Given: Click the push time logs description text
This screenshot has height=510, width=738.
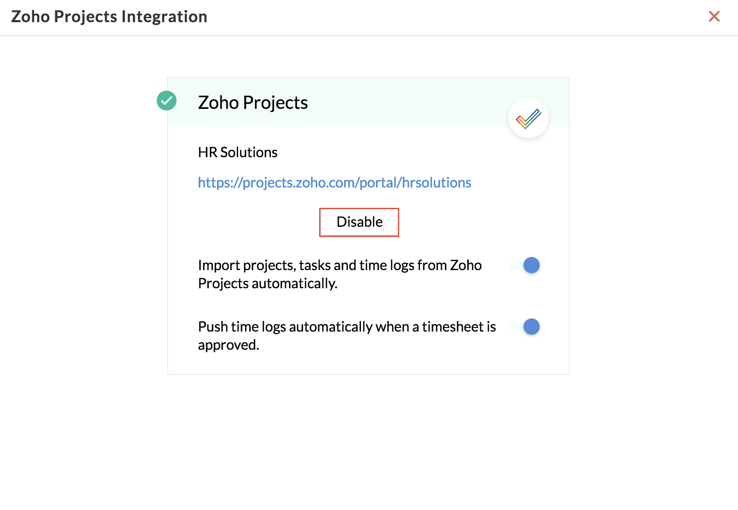Looking at the screenshot, I should click(x=347, y=336).
